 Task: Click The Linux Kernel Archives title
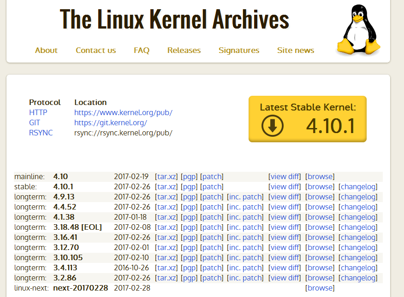click(x=174, y=19)
